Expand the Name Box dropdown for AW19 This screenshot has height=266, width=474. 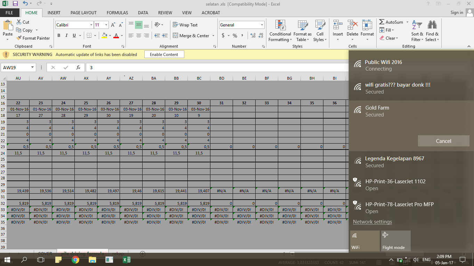(x=33, y=67)
